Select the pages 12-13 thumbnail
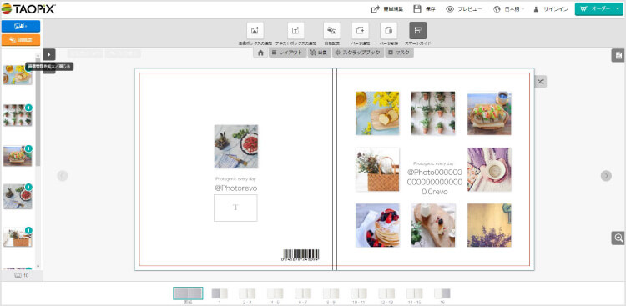Screen dimensions: 626x306 386,293
